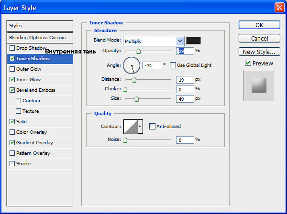
Task: Uncheck the Gradient Overlay checkbox
Action: [12, 142]
